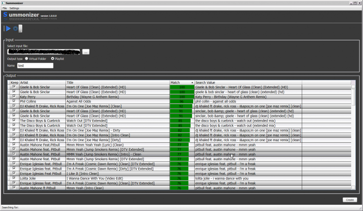Image resolution: width=363 pixels, height=211 pixels.
Task: Toggle Keep for "I Like It [Intro Clean]" row
Action: click(x=14, y=173)
